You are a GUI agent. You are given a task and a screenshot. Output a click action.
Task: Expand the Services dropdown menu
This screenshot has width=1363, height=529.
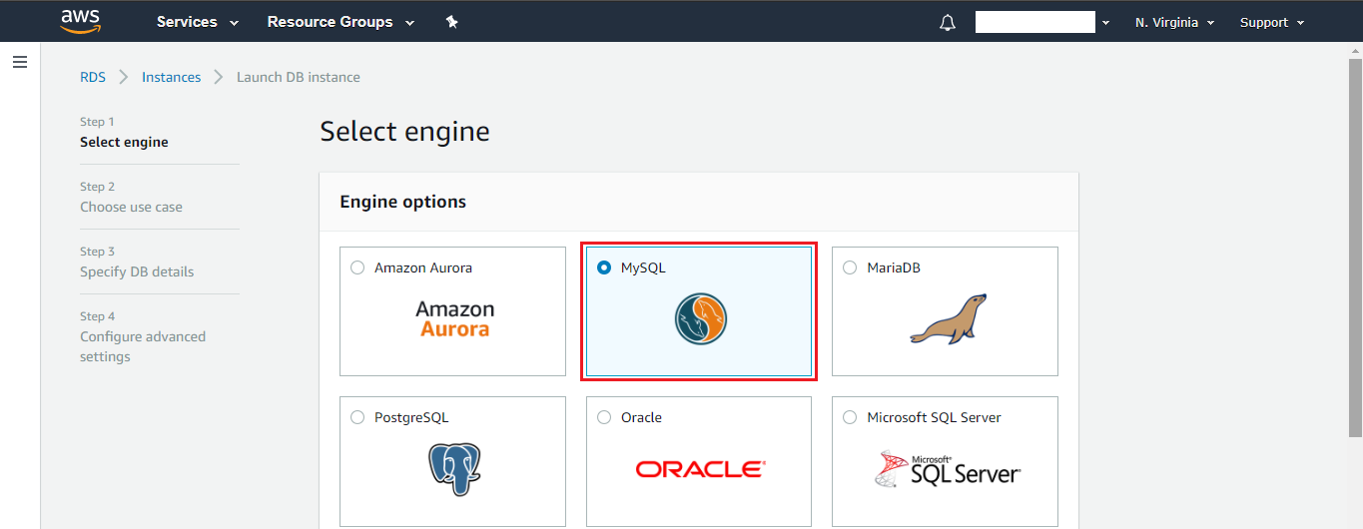click(x=198, y=22)
